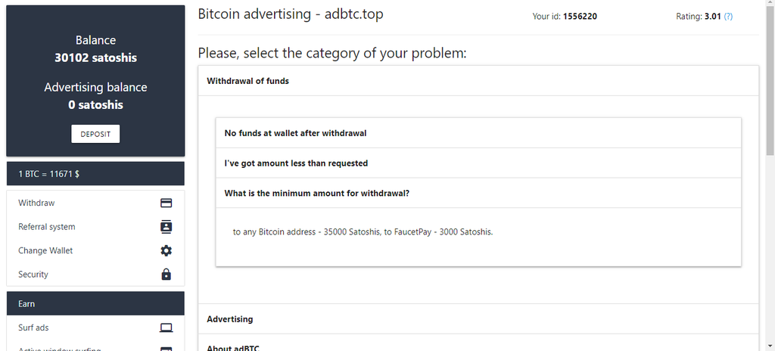Click the page vertical scrollbar thumb
Screen dimensions: 775x351
[770, 79]
